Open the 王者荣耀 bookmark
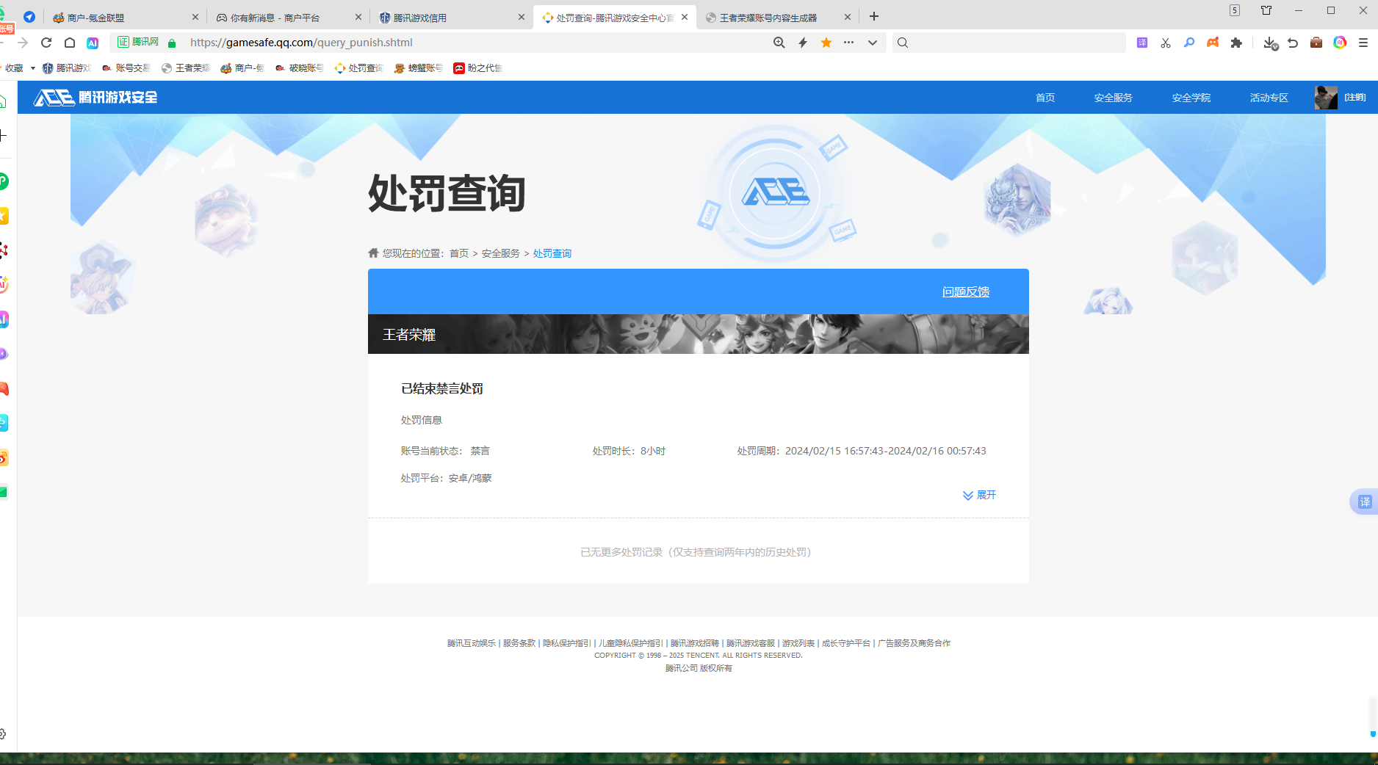Viewport: 1378px width, 765px height. tap(186, 68)
